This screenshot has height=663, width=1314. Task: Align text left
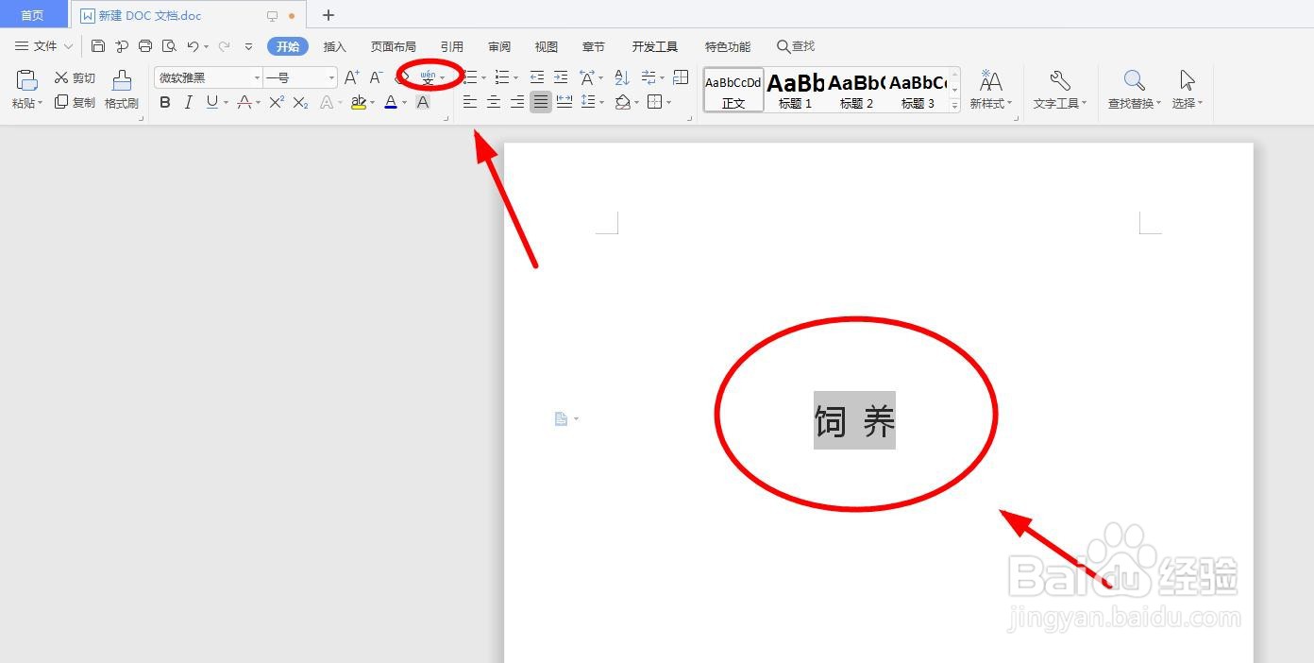[469, 102]
